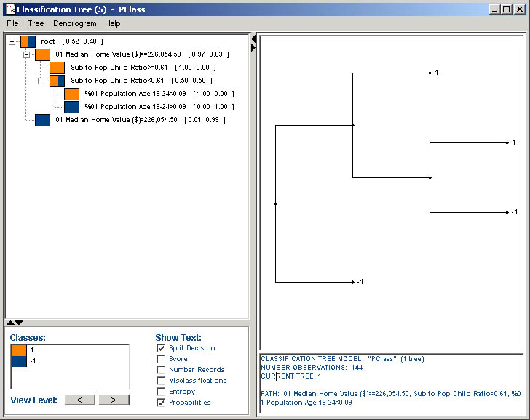Screen dimensions: 530x420
Task: Click the left-pointing pane collapse arrow
Action: [x=253, y=39]
